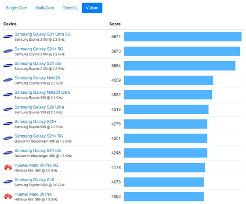The width and height of the screenshot is (246, 204).
Task: Click the 5684 score bar
Action: coord(180,66)
